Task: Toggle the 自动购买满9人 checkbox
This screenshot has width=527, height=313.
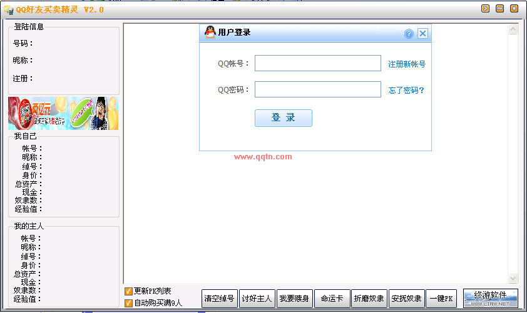Action: pyautogui.click(x=128, y=303)
